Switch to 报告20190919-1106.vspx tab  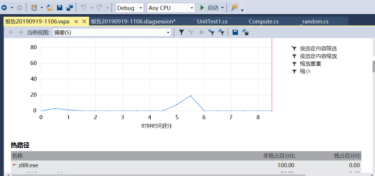(37, 21)
